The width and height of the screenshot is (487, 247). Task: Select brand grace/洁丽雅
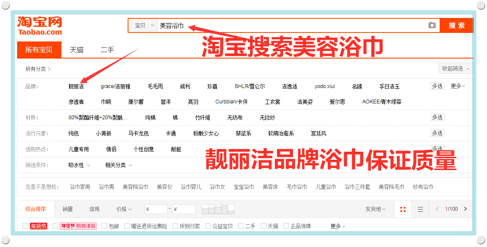pyautogui.click(x=116, y=86)
